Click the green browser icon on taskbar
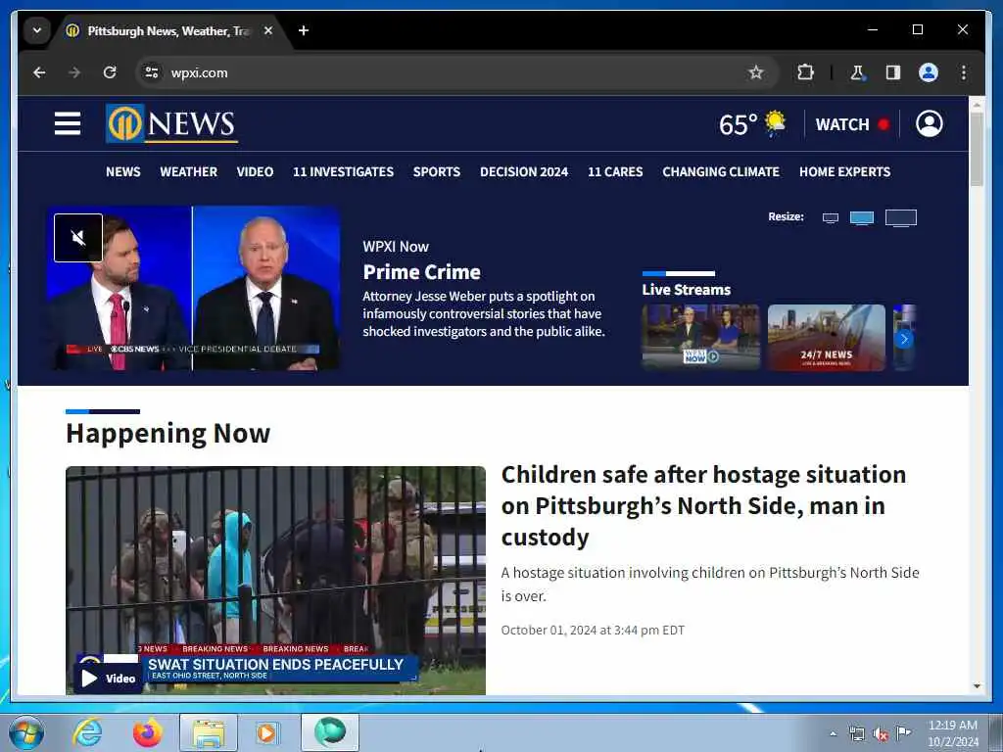 tap(330, 732)
